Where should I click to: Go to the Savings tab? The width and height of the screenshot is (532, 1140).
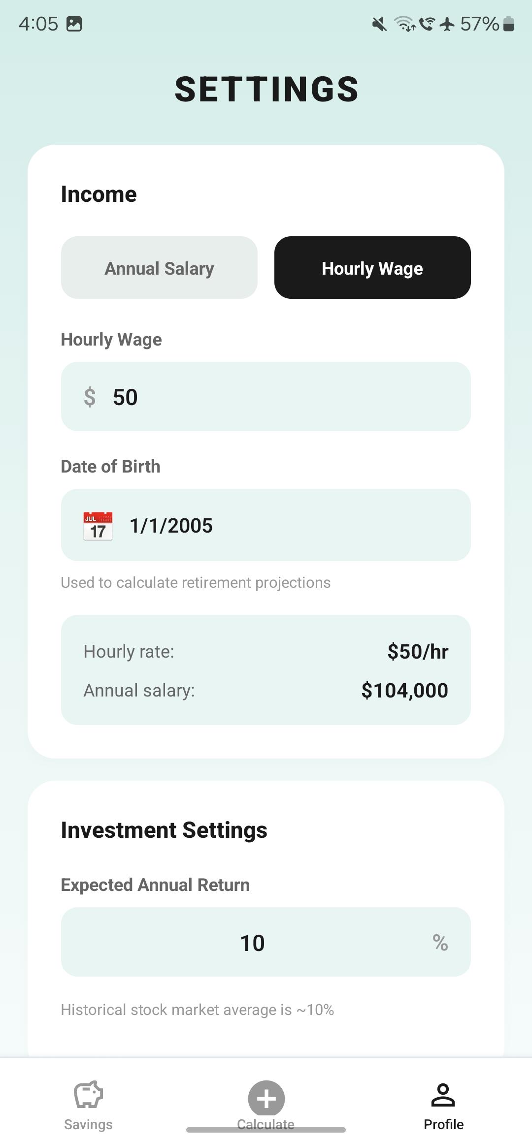(88, 1124)
